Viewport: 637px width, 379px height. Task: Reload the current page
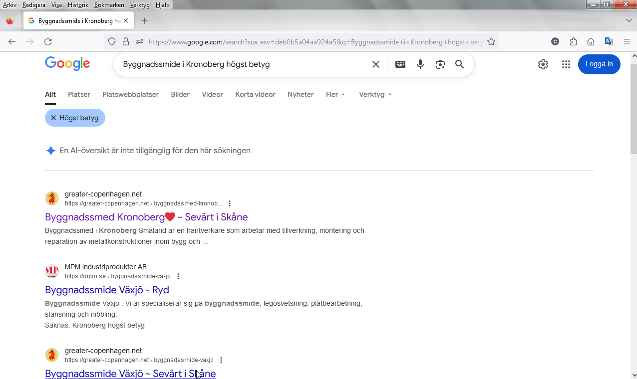48,42
